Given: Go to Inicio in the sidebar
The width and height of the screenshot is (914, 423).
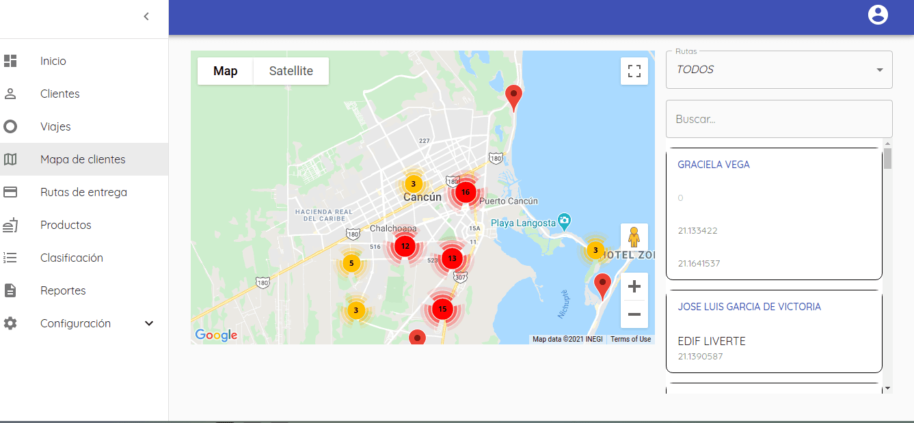Looking at the screenshot, I should 53,61.
